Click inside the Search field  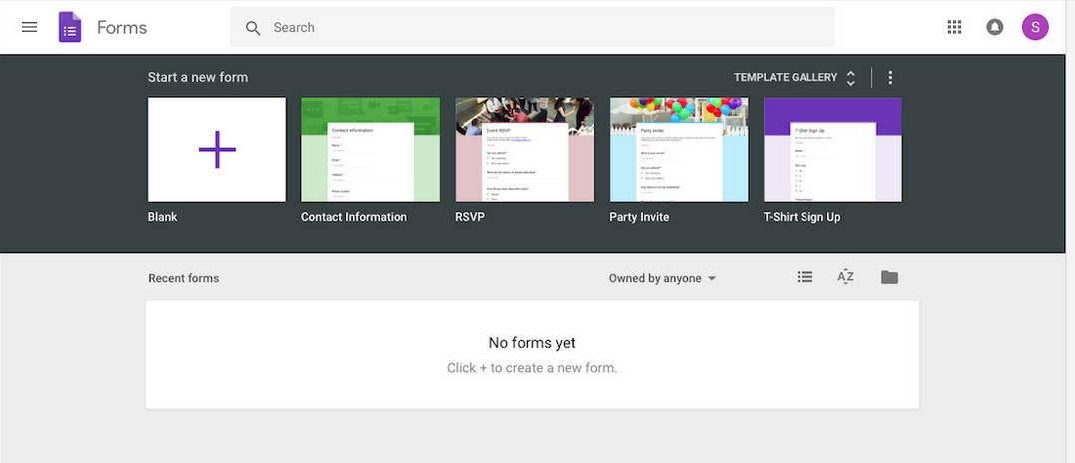pyautogui.click(x=539, y=28)
